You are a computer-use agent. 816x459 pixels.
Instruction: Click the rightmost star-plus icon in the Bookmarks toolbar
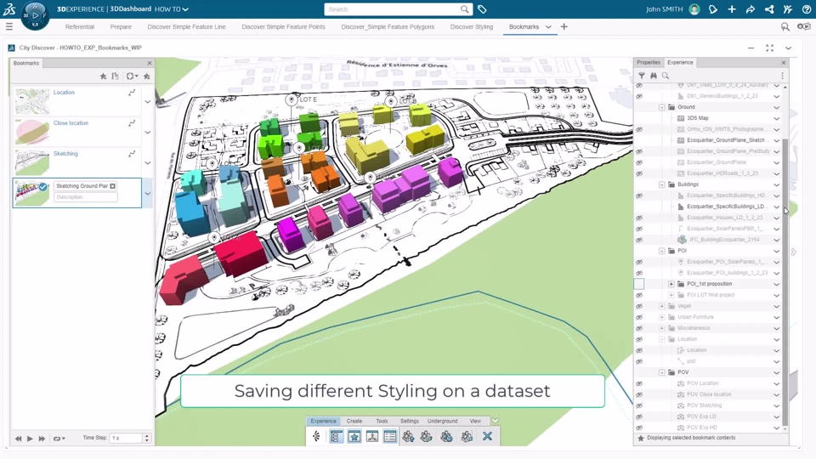pyautogui.click(x=147, y=76)
